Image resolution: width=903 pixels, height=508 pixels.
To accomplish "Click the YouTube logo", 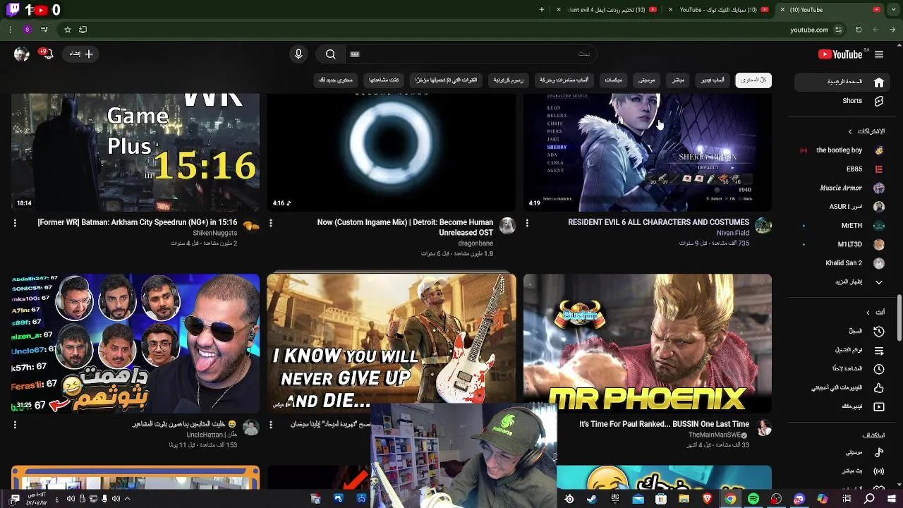I will [840, 54].
